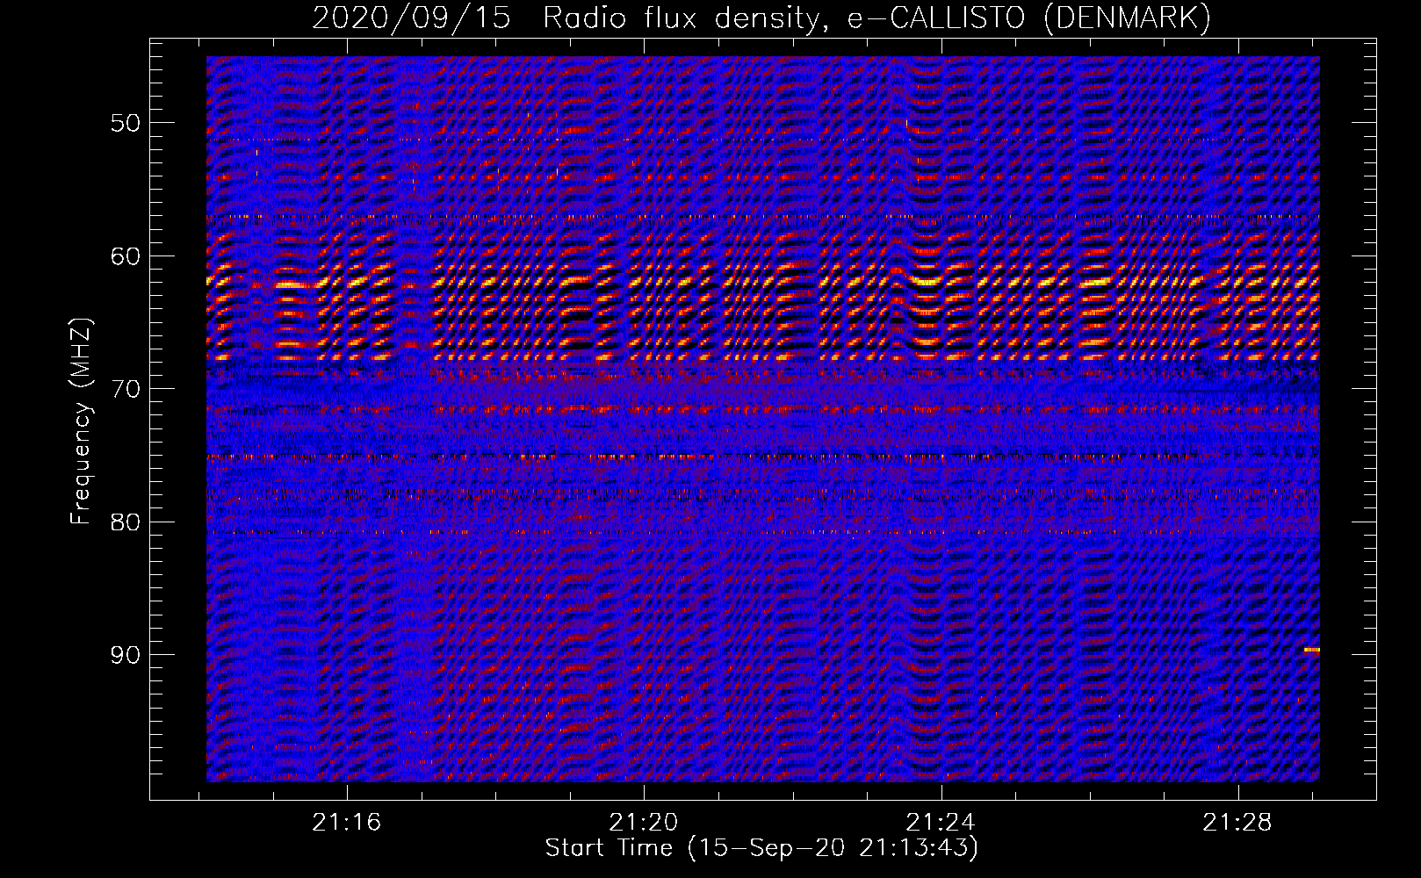Image resolution: width=1421 pixels, height=878 pixels.
Task: Click the 21:20 time tick label
Action: point(644,823)
